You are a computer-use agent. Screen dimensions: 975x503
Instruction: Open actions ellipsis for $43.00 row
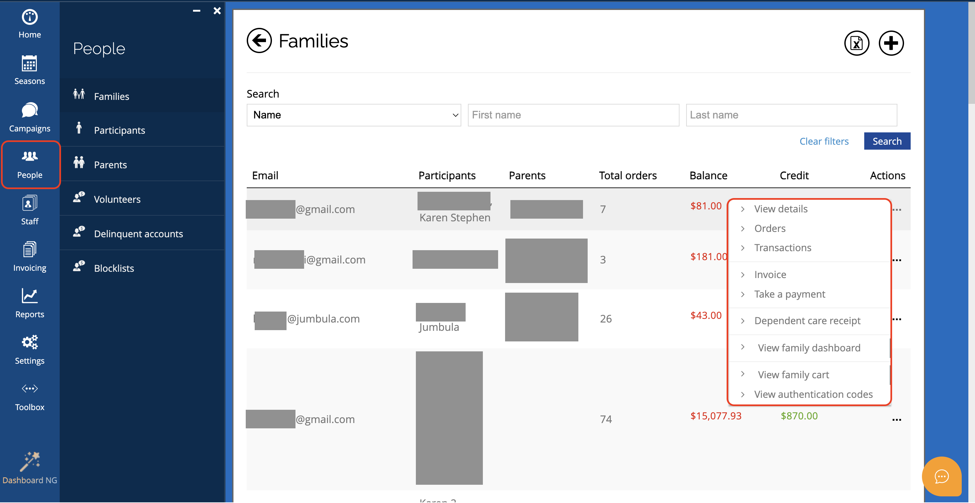point(896,319)
